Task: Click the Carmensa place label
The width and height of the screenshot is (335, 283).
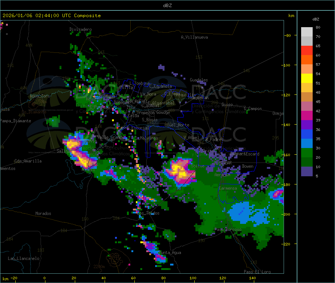Action: [228, 188]
